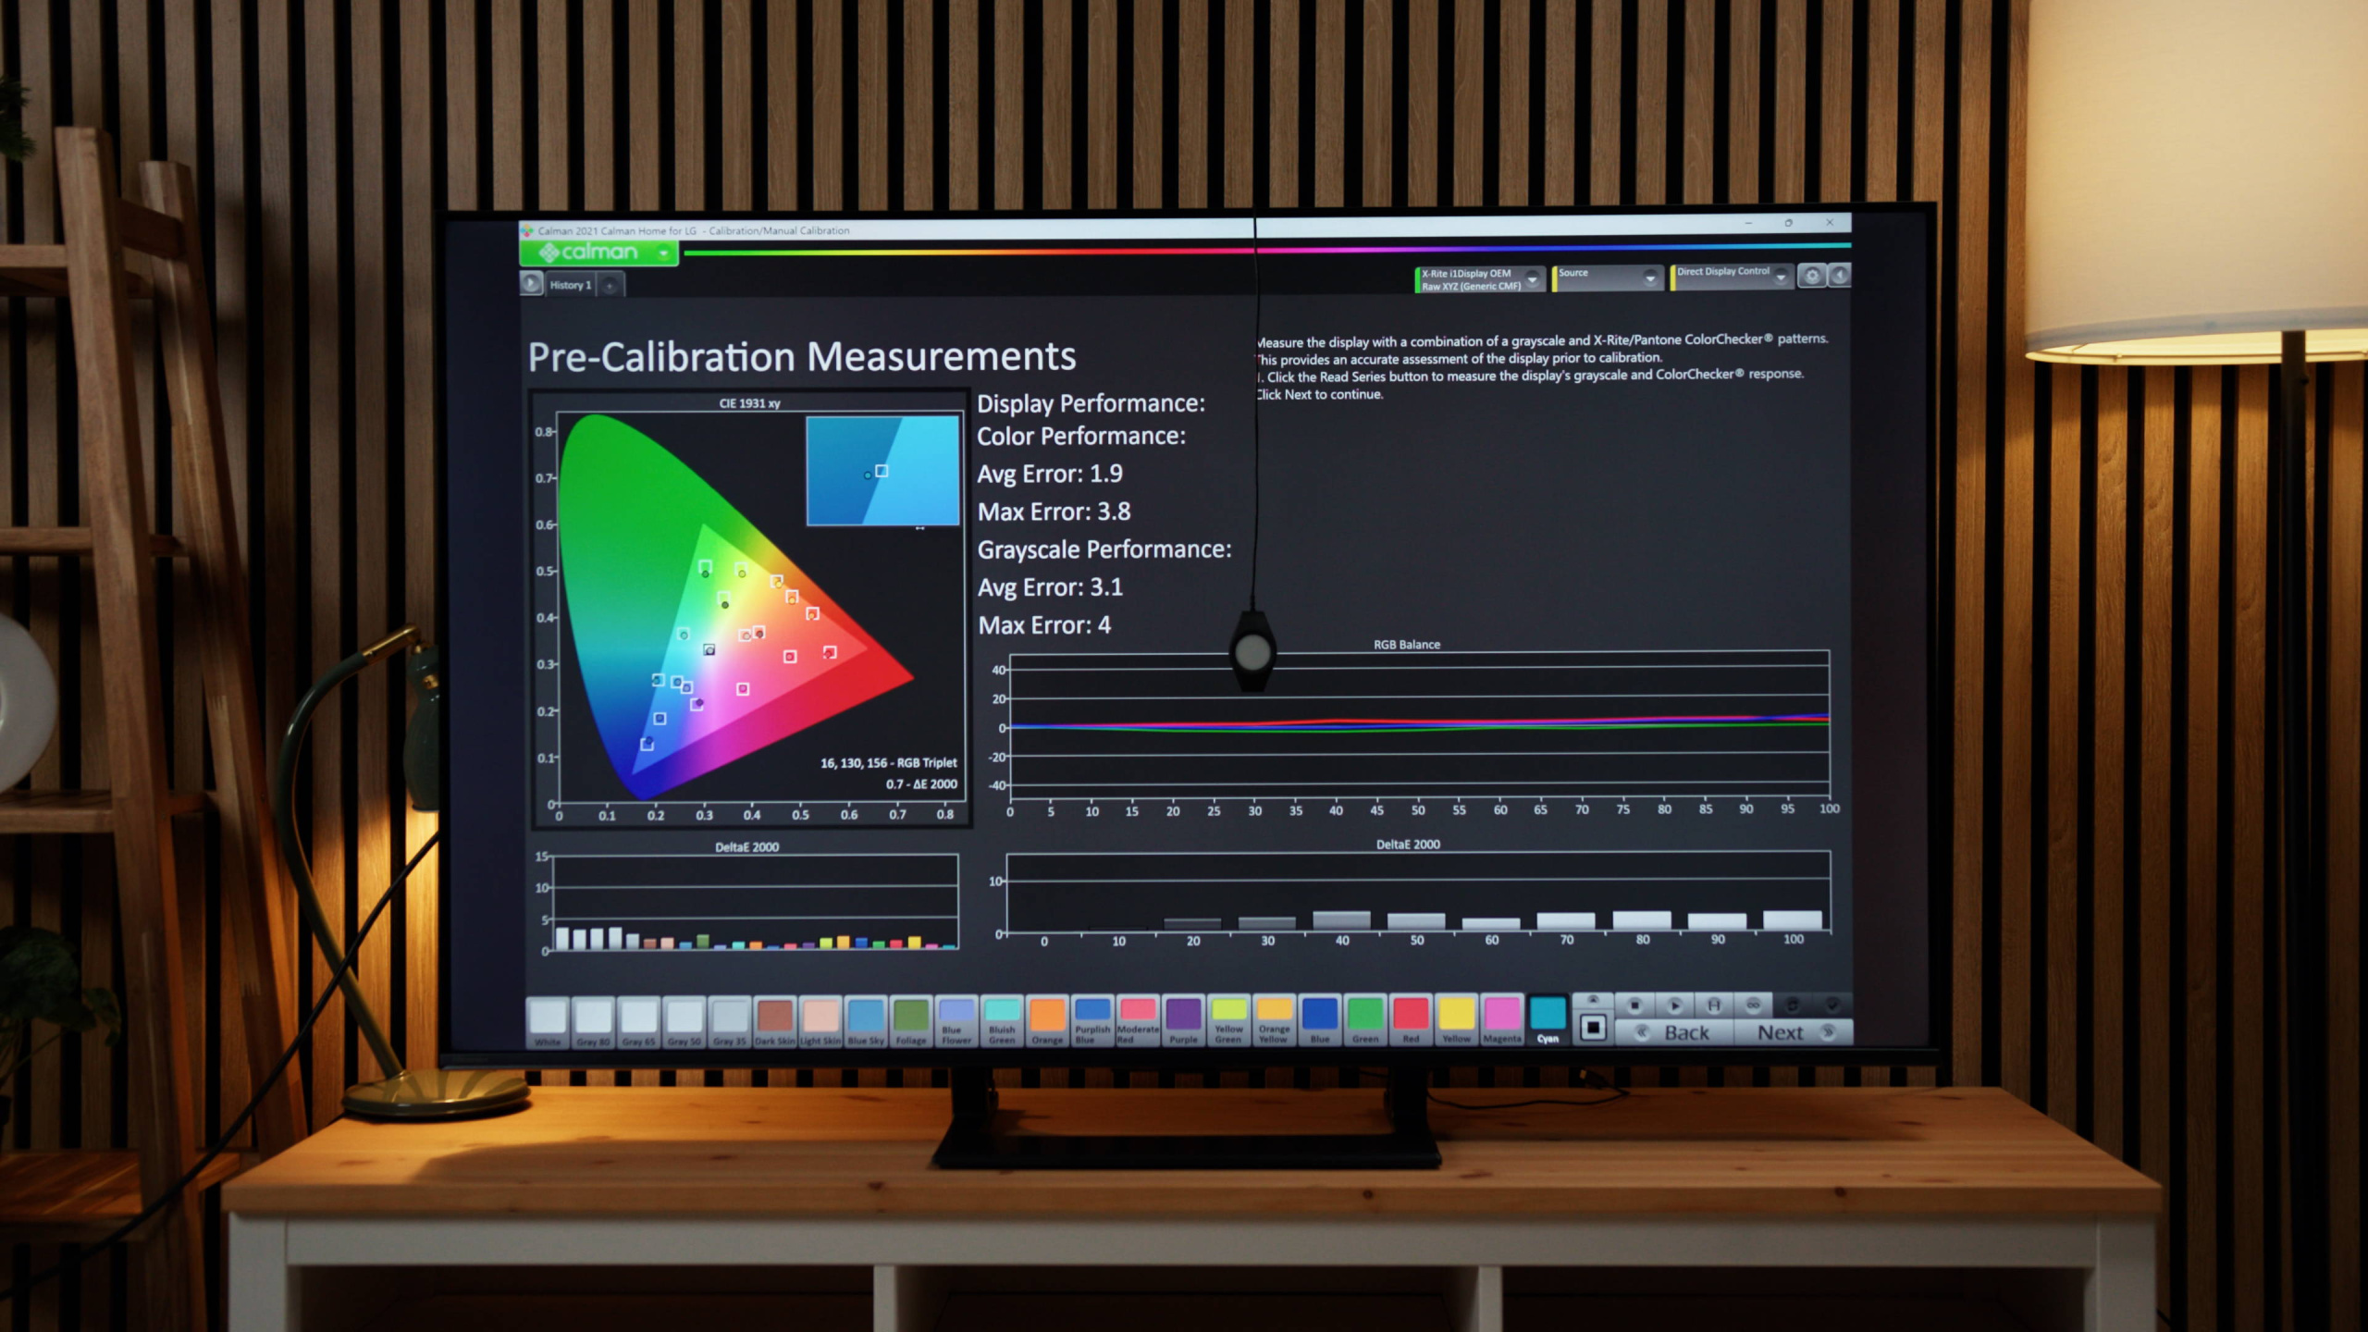The height and width of the screenshot is (1332, 2368).
Task: Add a new history tab
Action: [x=610, y=286]
